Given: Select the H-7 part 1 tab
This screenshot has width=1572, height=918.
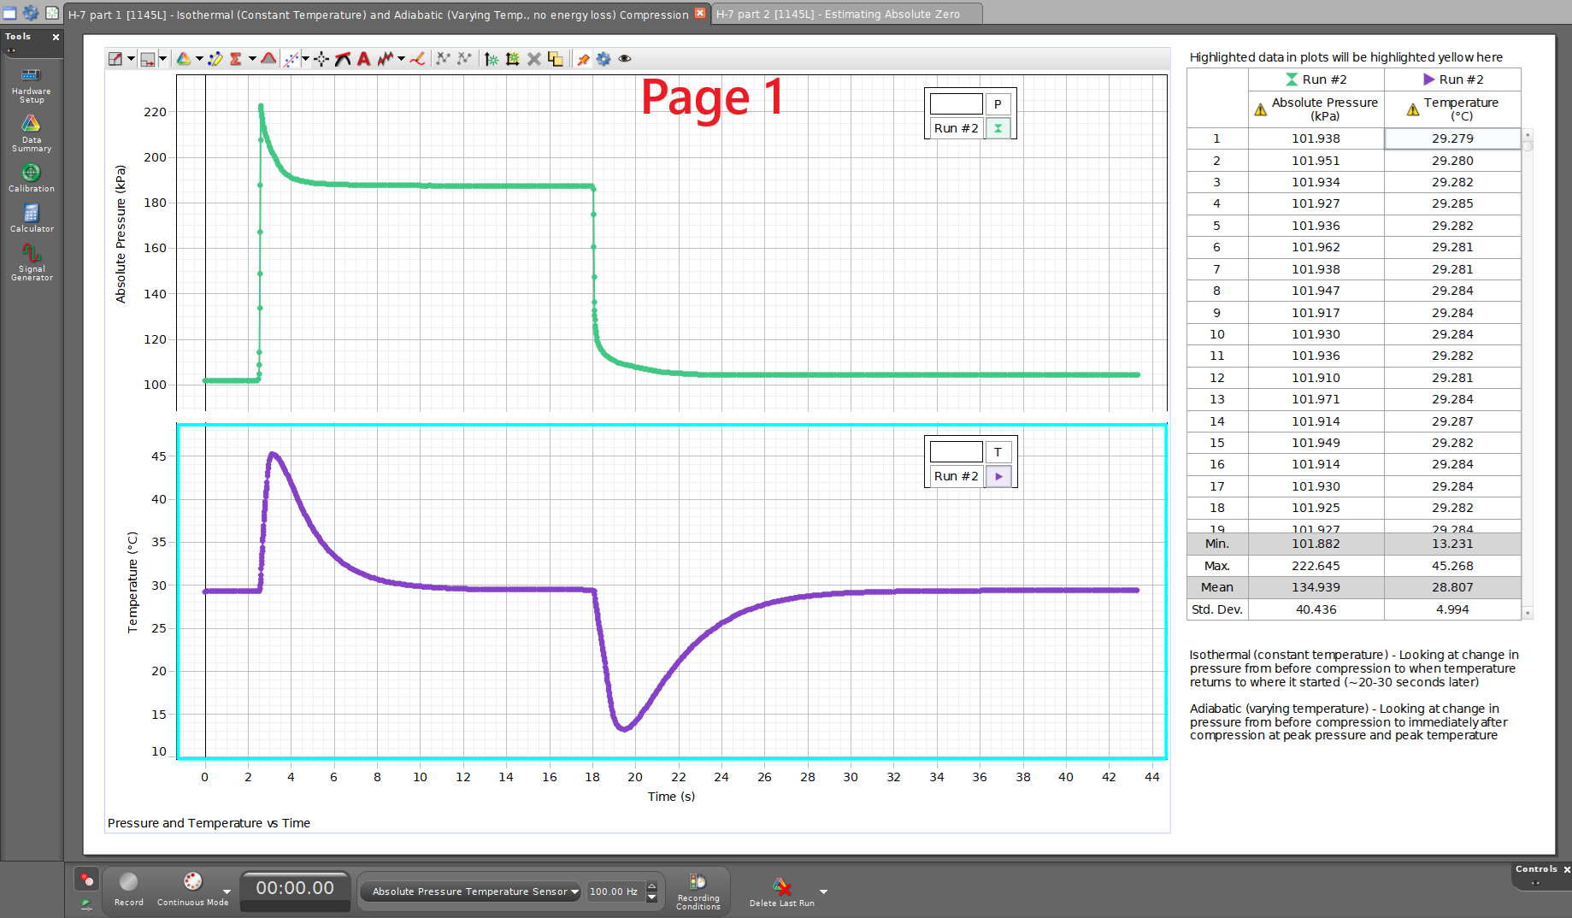Looking at the screenshot, I should pos(378,15).
